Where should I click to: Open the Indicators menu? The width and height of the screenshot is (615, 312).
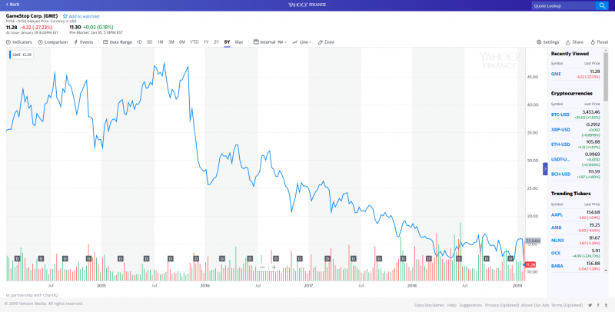[x=19, y=42]
